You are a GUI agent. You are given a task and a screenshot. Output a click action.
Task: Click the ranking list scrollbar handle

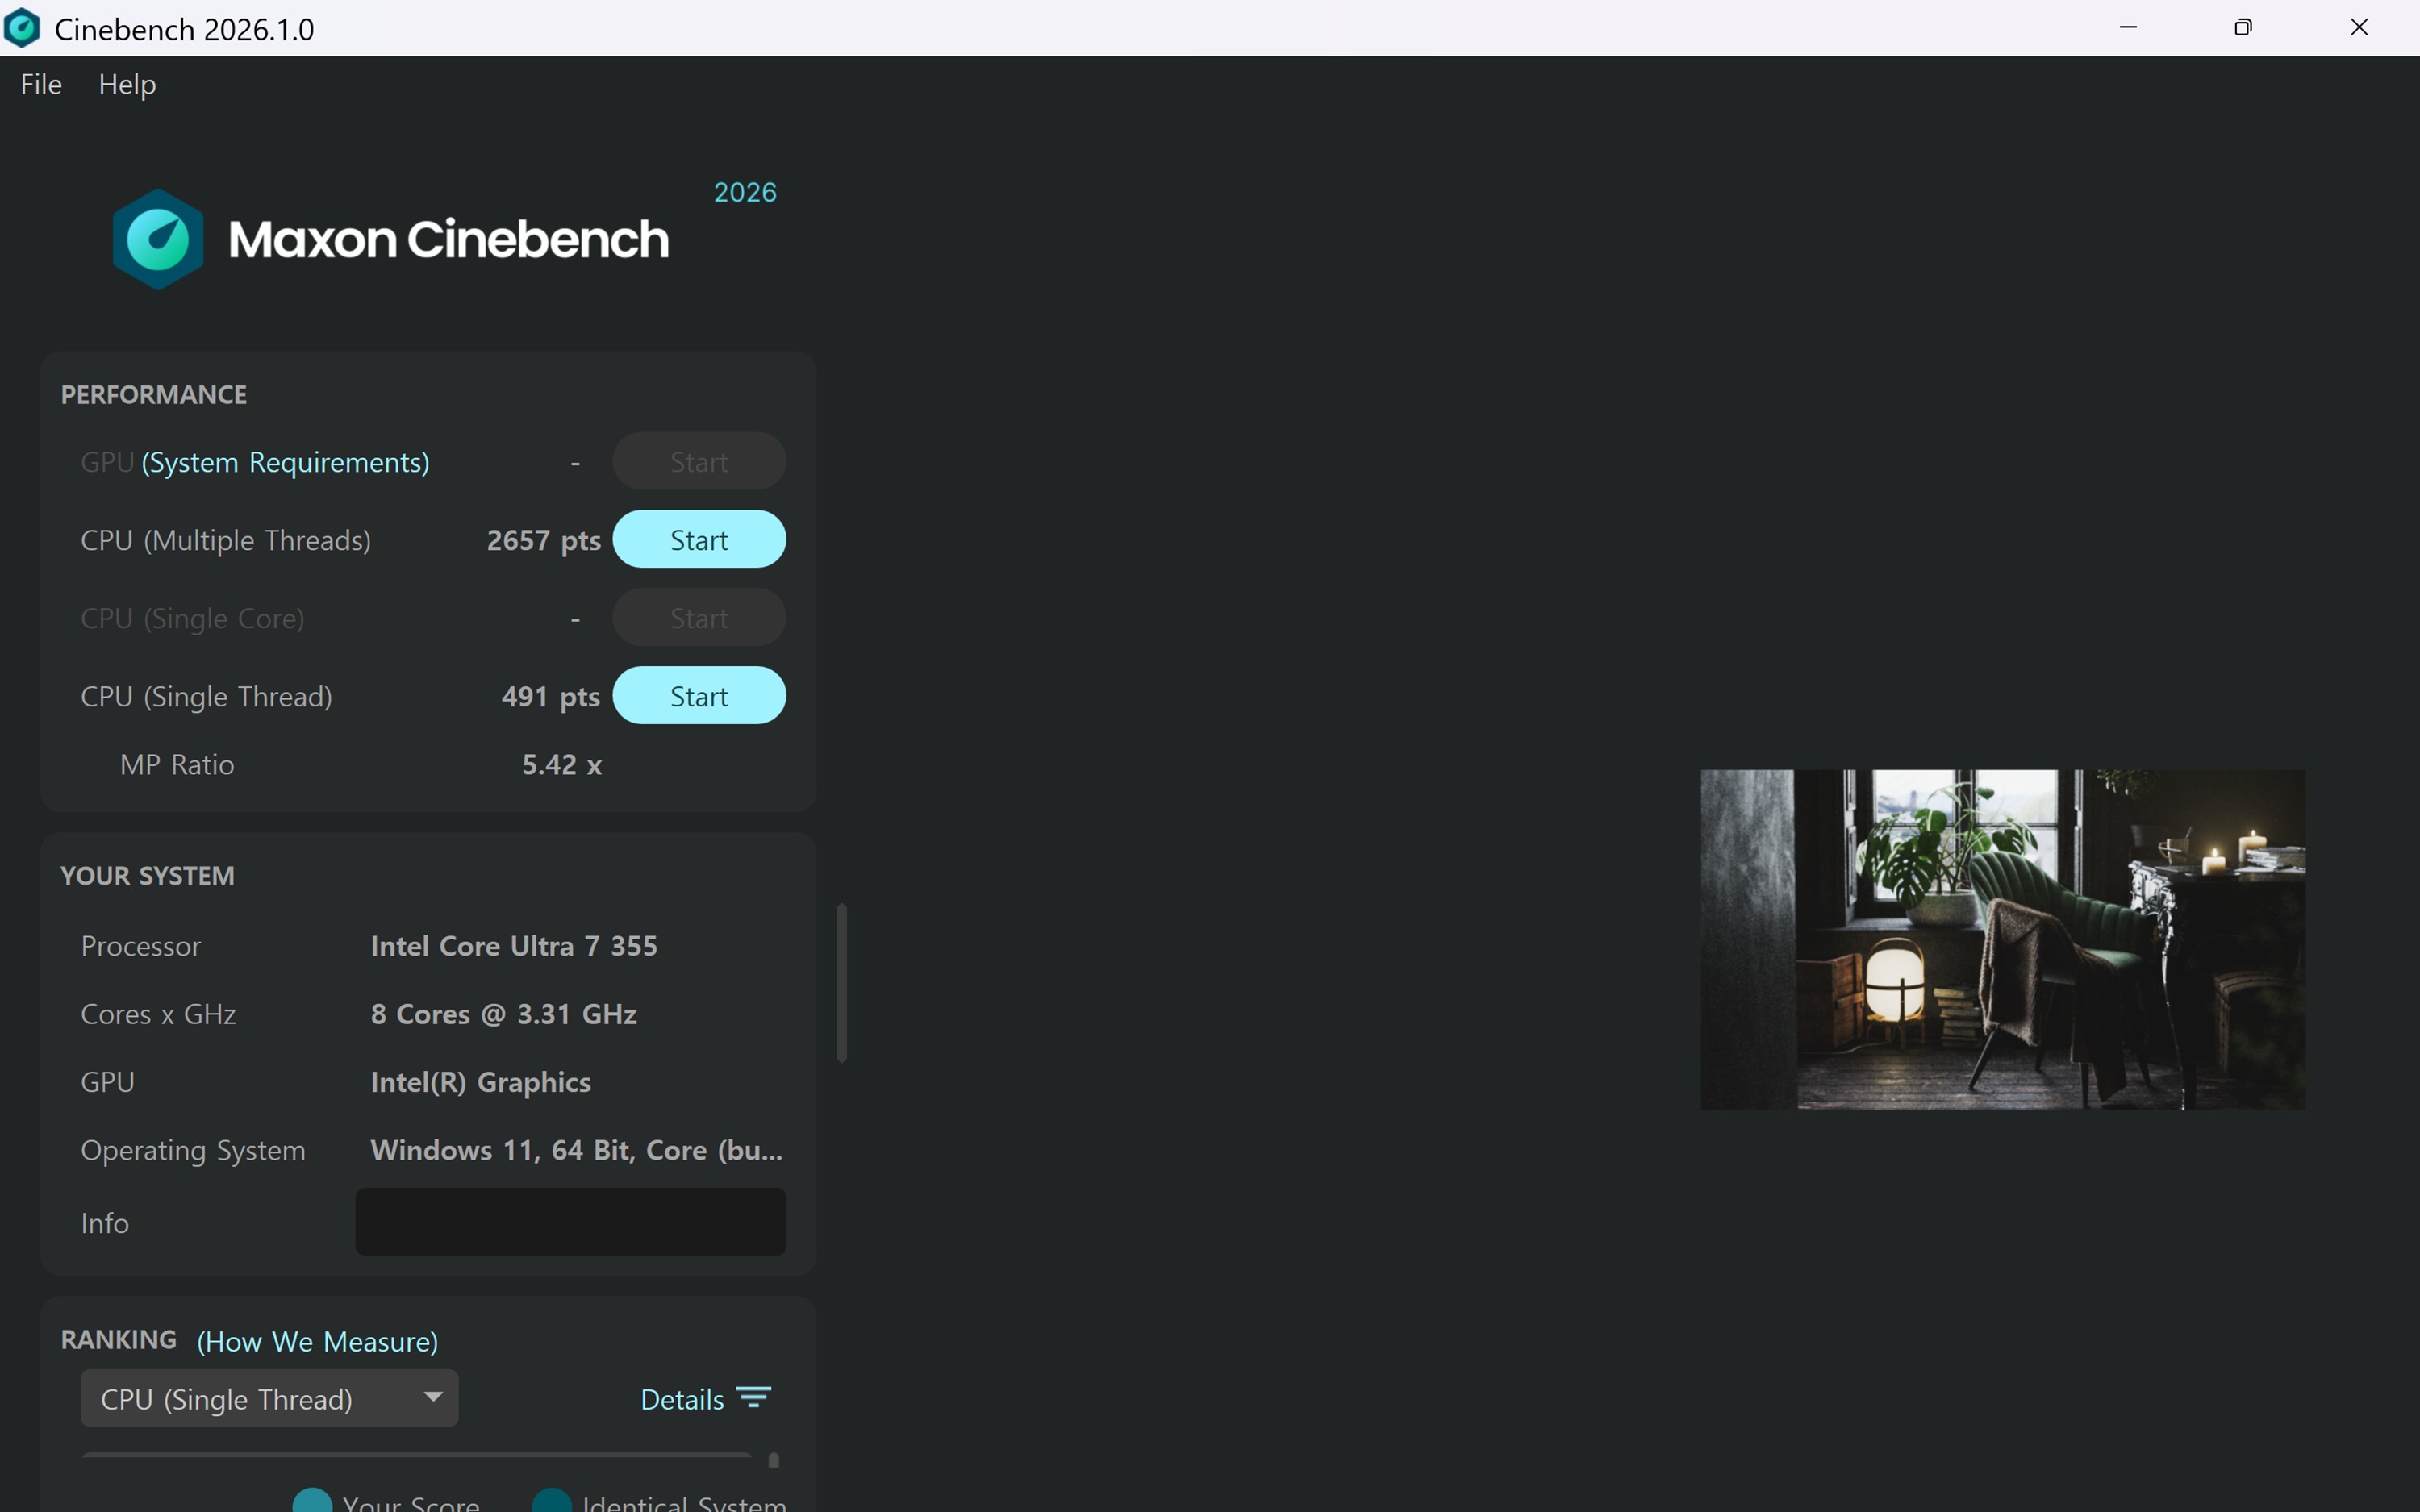coord(773,1460)
